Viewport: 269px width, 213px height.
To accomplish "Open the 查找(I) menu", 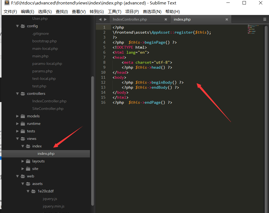I will (62, 11).
